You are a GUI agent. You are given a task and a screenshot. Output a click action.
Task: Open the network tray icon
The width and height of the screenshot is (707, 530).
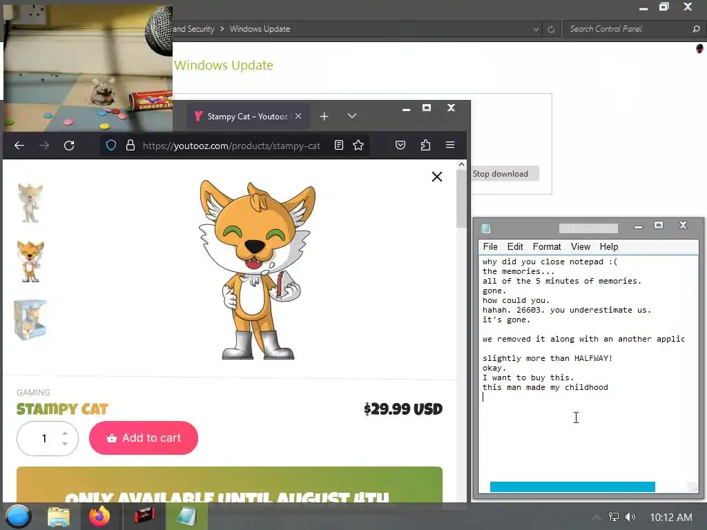point(614,517)
